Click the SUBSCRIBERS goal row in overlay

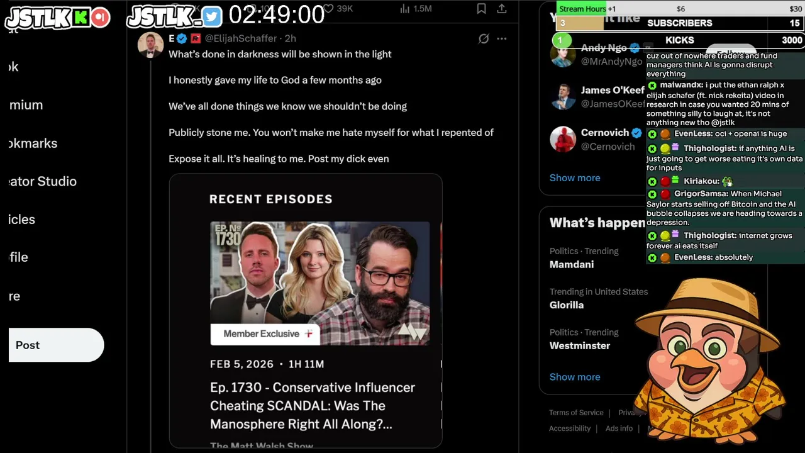point(680,23)
